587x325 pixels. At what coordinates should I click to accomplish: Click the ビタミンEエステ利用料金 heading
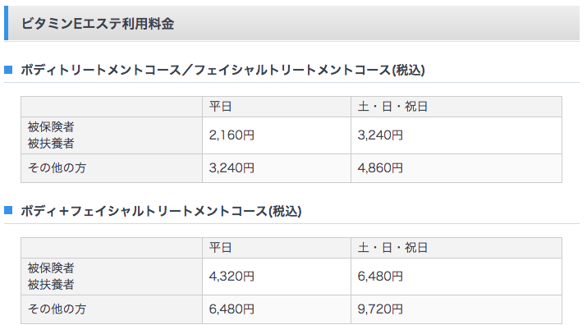(98, 24)
